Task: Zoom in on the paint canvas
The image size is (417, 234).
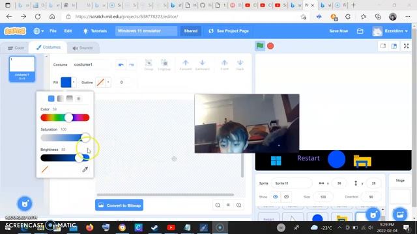Action: (x=239, y=205)
